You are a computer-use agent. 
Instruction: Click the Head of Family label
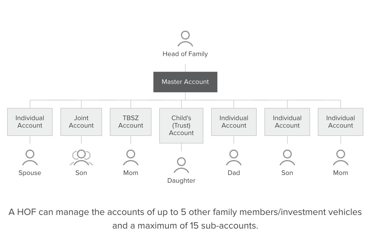click(x=185, y=54)
